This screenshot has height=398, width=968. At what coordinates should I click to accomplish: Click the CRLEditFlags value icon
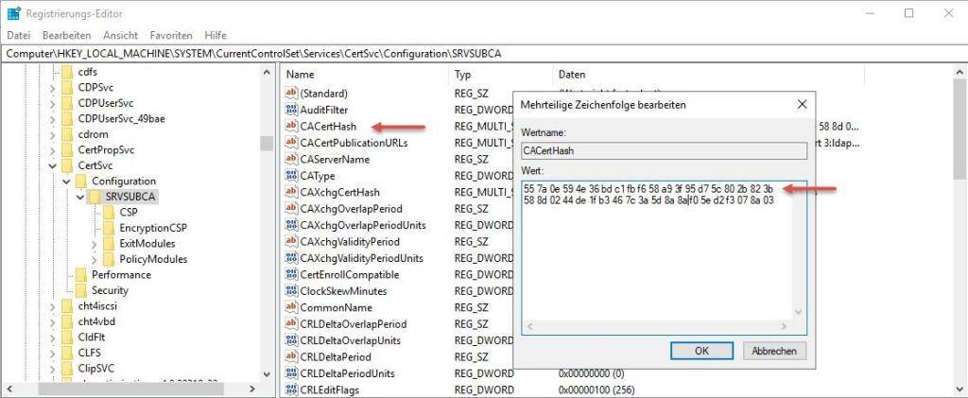coord(291,389)
